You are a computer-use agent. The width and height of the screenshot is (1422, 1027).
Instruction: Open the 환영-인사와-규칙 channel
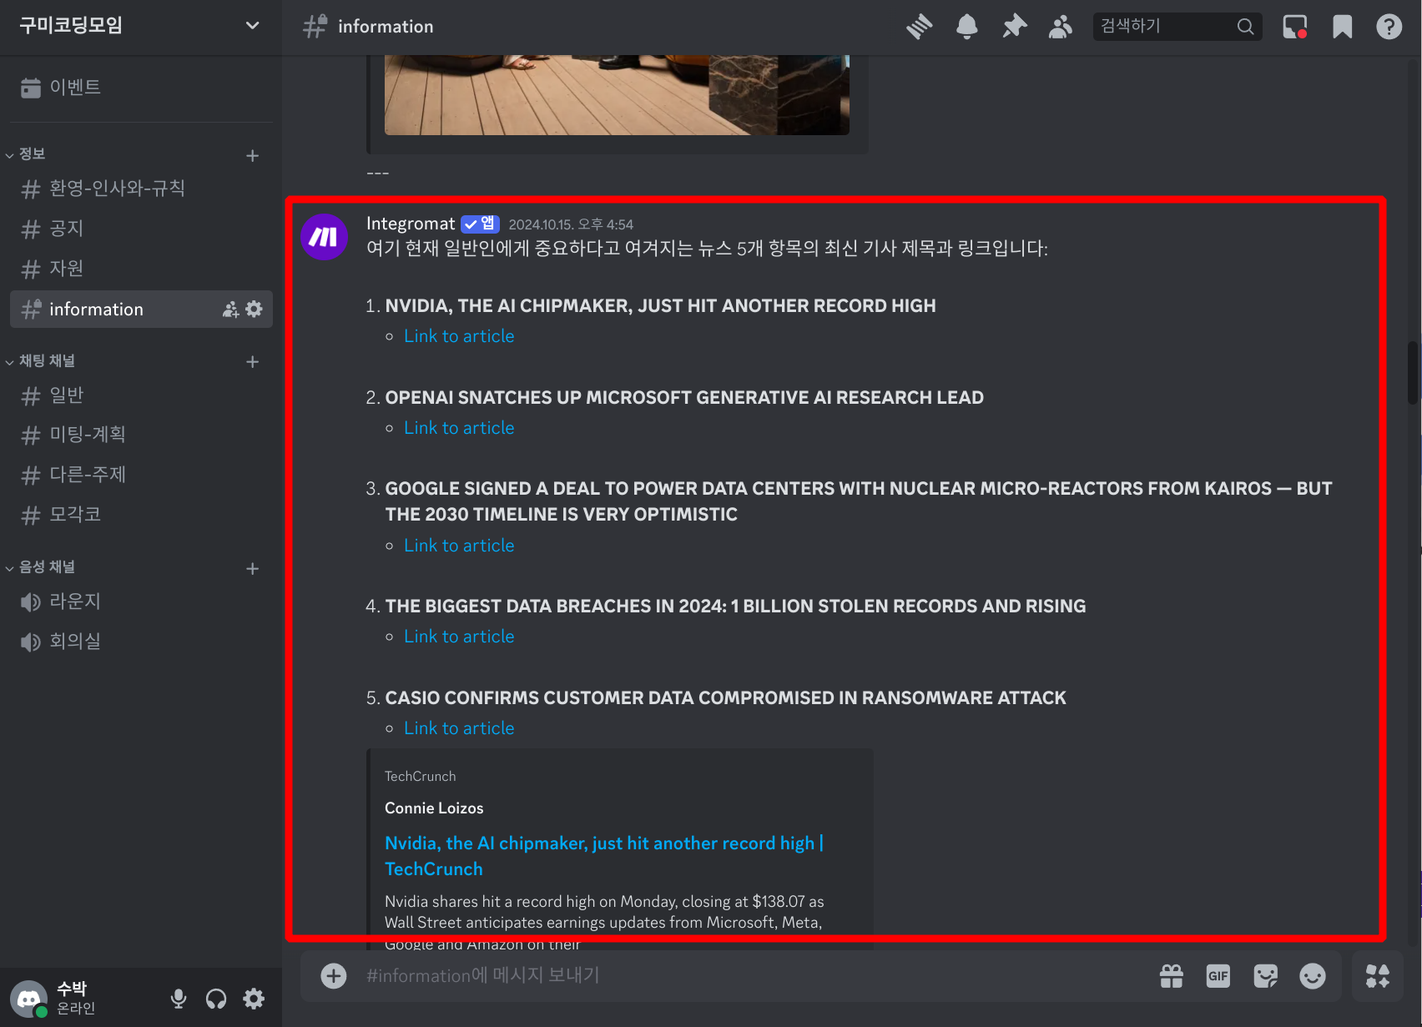pos(141,189)
